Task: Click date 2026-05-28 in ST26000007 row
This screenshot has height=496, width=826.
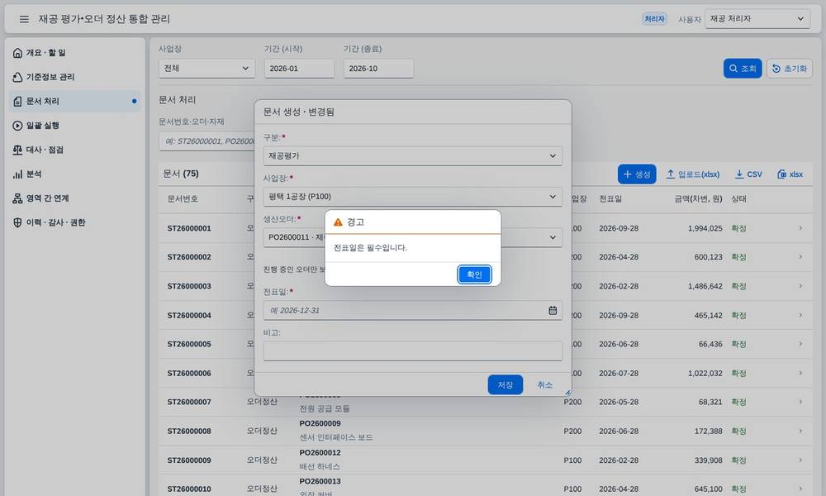Action: (x=619, y=402)
